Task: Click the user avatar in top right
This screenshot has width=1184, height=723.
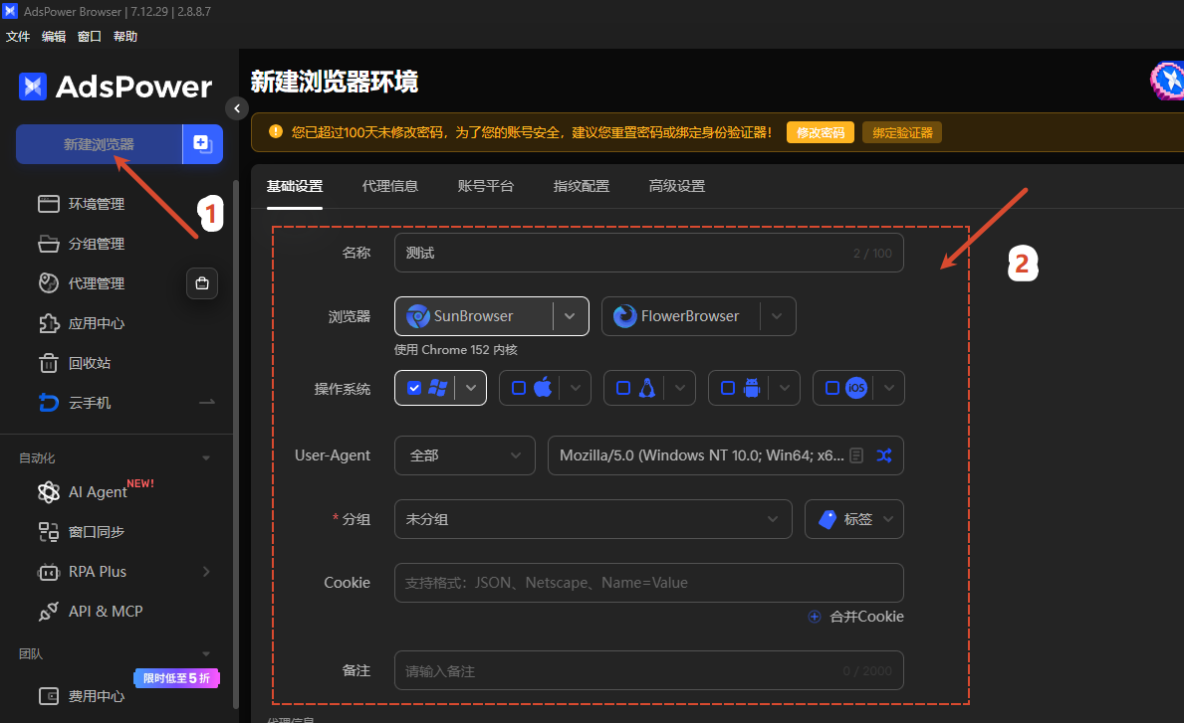Action: pyautogui.click(x=1167, y=81)
